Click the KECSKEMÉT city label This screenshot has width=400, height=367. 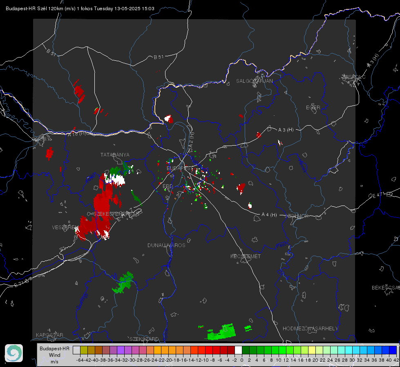pos(246,256)
